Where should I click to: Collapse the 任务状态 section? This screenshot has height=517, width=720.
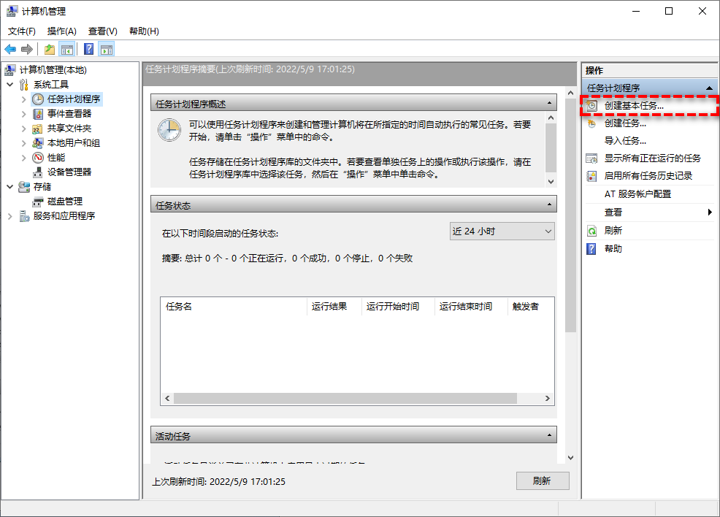click(x=549, y=204)
